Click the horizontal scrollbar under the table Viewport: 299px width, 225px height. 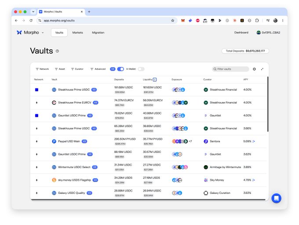[148, 200]
